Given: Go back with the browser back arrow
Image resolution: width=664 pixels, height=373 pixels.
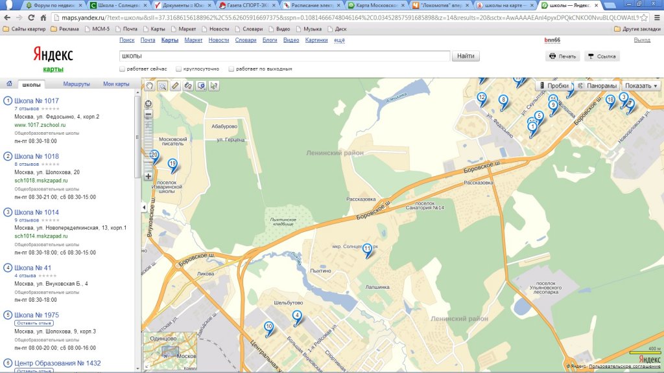Looking at the screenshot, I should pos(7,17).
